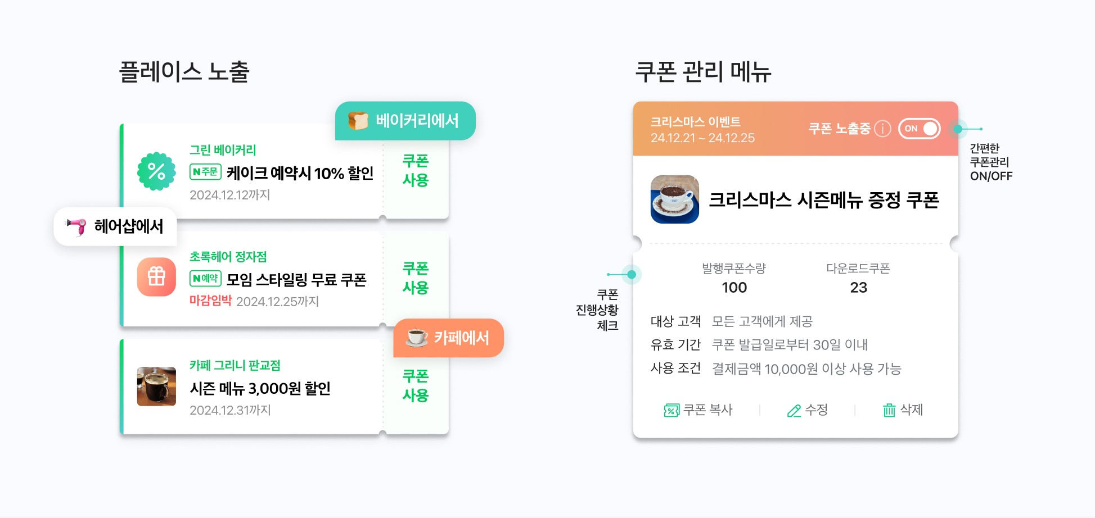This screenshot has width=1095, height=518.
Task: Click the coffee cup icon in 카페에서 tag
Action: click(x=417, y=338)
